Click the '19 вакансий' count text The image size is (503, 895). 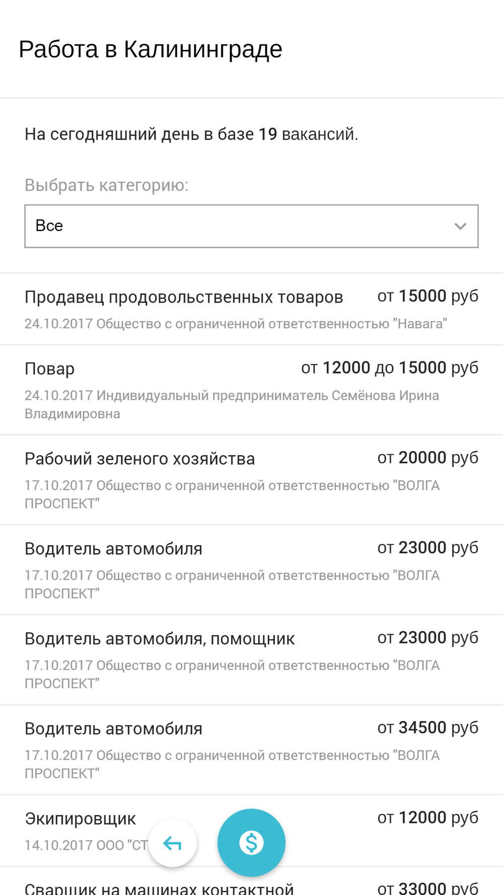pyautogui.click(x=307, y=134)
